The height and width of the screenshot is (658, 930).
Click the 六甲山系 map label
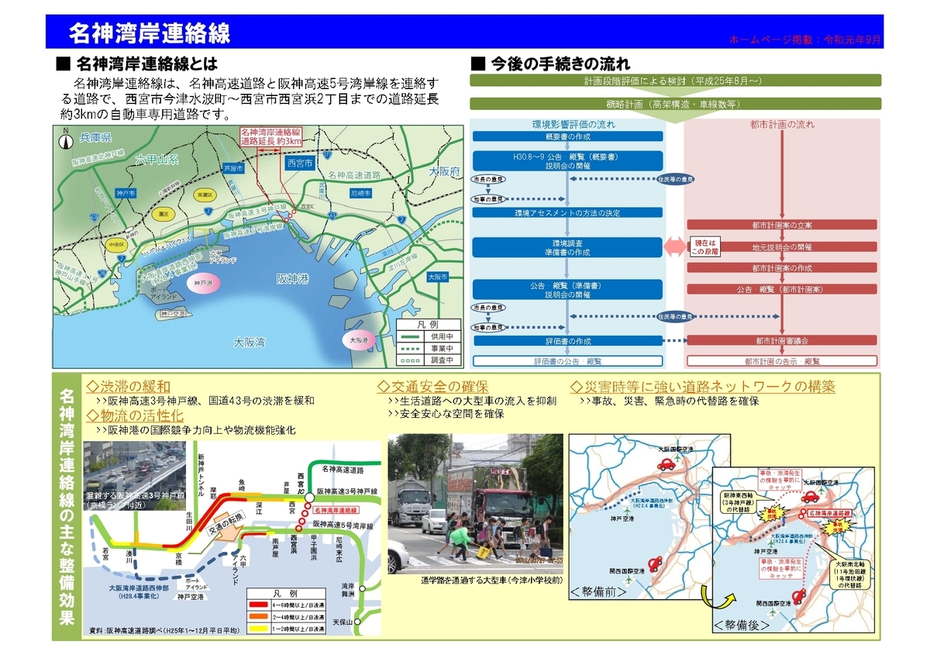pyautogui.click(x=157, y=160)
